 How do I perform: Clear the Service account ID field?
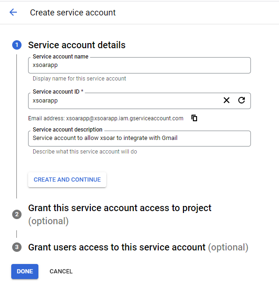[x=226, y=100]
